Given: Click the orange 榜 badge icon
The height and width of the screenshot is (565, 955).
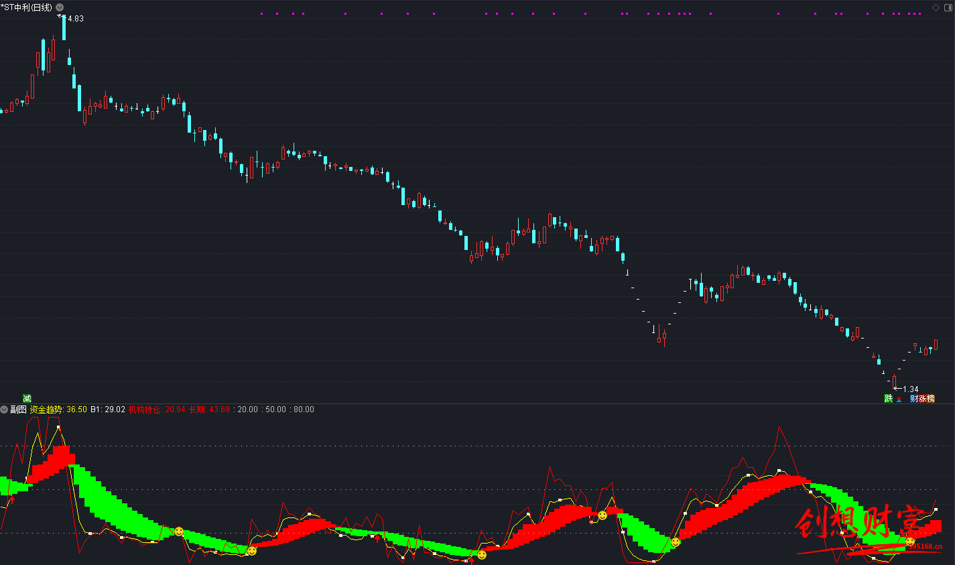Looking at the screenshot, I should pyautogui.click(x=931, y=399).
